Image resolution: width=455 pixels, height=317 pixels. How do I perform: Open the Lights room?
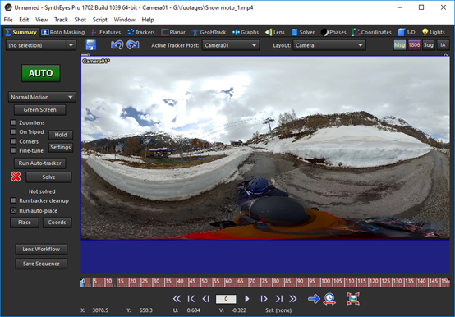point(434,32)
